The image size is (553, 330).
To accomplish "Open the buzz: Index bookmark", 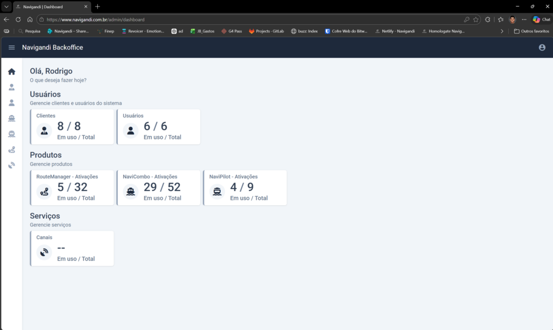I will 305,31.
